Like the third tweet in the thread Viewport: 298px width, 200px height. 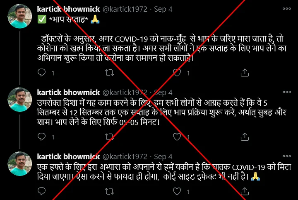[x=177, y=191]
